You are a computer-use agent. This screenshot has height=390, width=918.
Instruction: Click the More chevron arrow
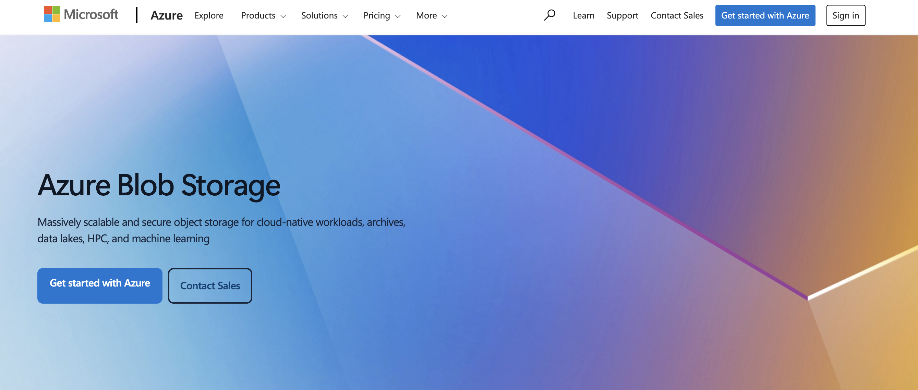click(444, 16)
